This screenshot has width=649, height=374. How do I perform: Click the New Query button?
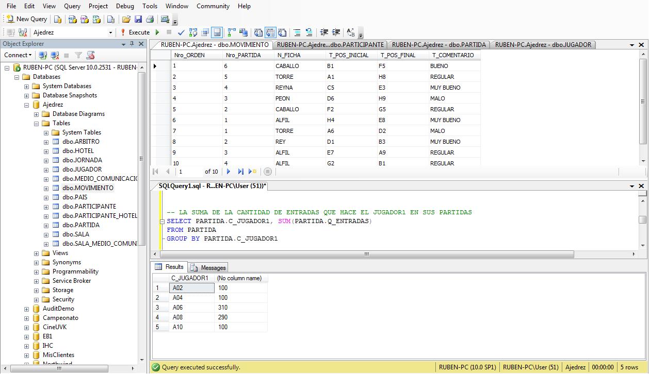coord(27,19)
